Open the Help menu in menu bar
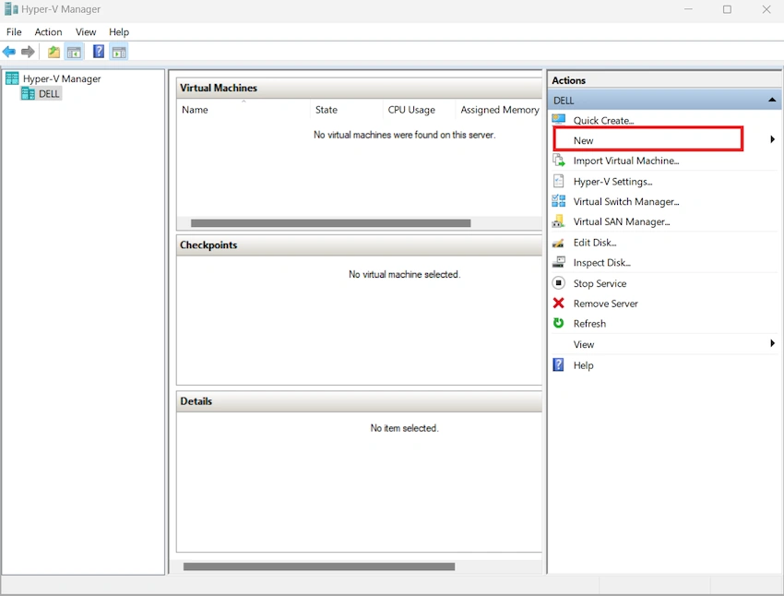 pos(119,32)
